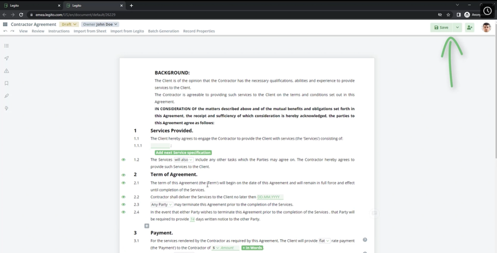497x253 pixels.
Task: Open the pen signature sidebar icon
Action: tap(6, 96)
